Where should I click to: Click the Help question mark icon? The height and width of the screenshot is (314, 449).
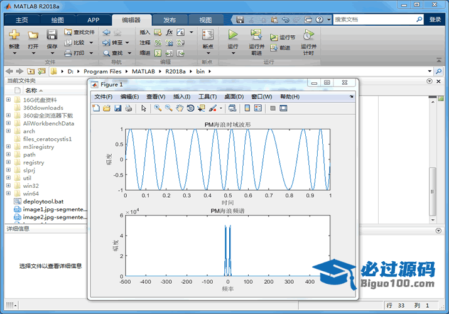click(x=320, y=19)
